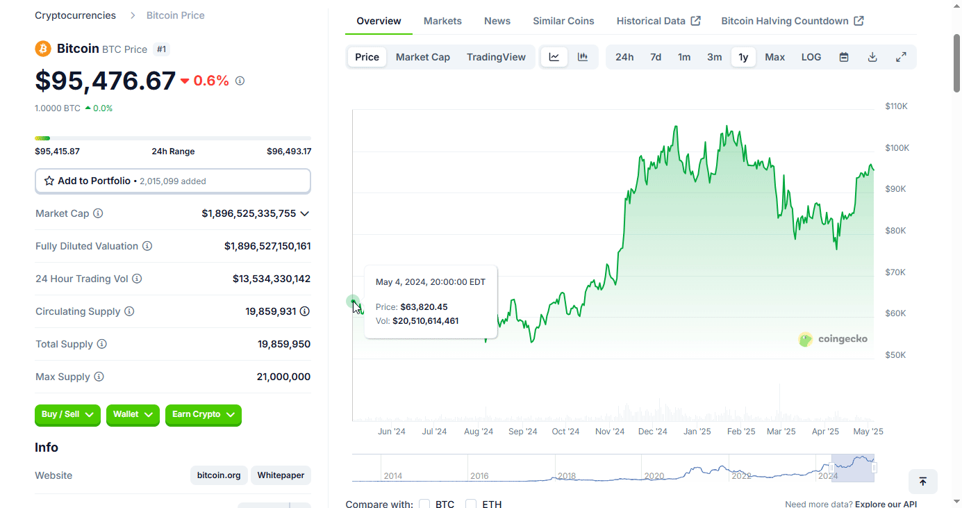The image size is (962, 508).
Task: Click the star icon in Add to Portfolio
Action: point(49,181)
